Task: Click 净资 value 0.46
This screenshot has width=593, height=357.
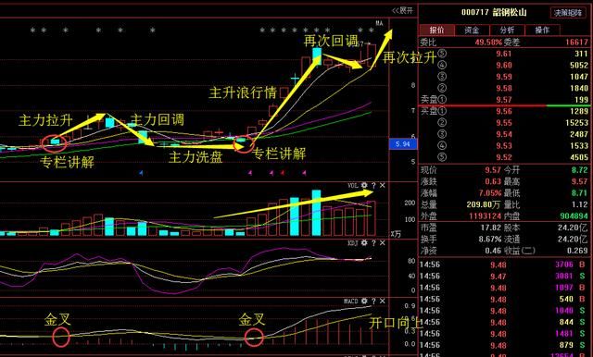Action: pyautogui.click(x=493, y=251)
